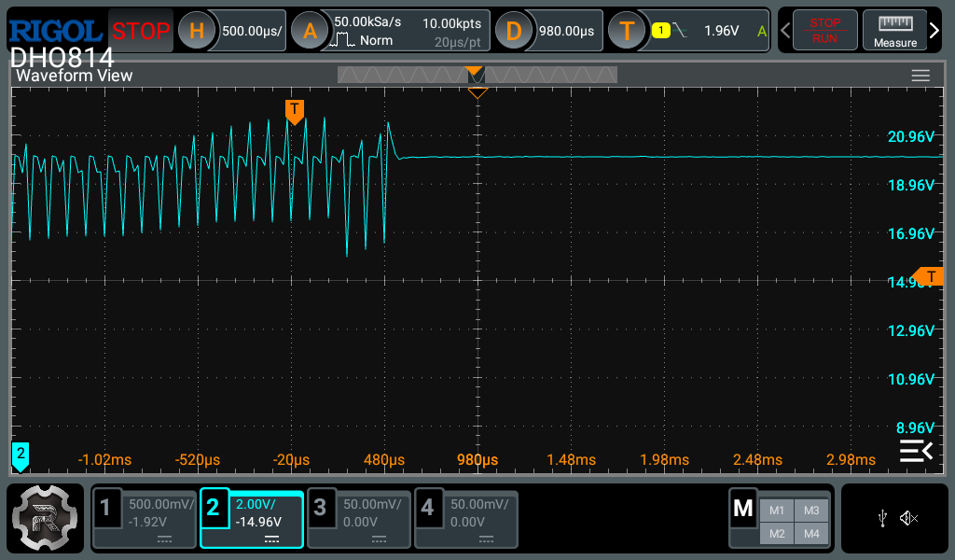955x560 pixels.
Task: Click the 500.00µs/ timebase readout
Action: 252,31
